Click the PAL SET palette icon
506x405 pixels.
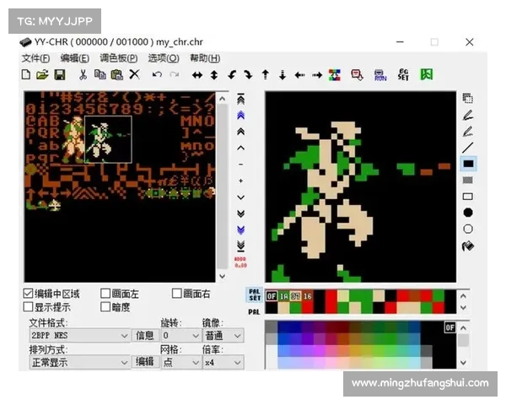click(x=254, y=294)
